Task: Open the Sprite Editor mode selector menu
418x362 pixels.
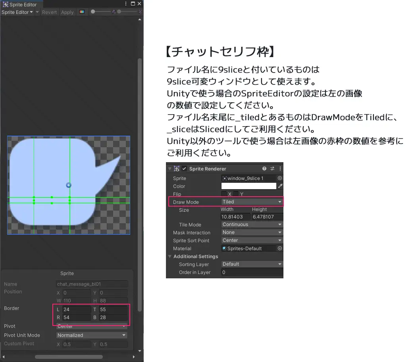Action: tap(17, 12)
